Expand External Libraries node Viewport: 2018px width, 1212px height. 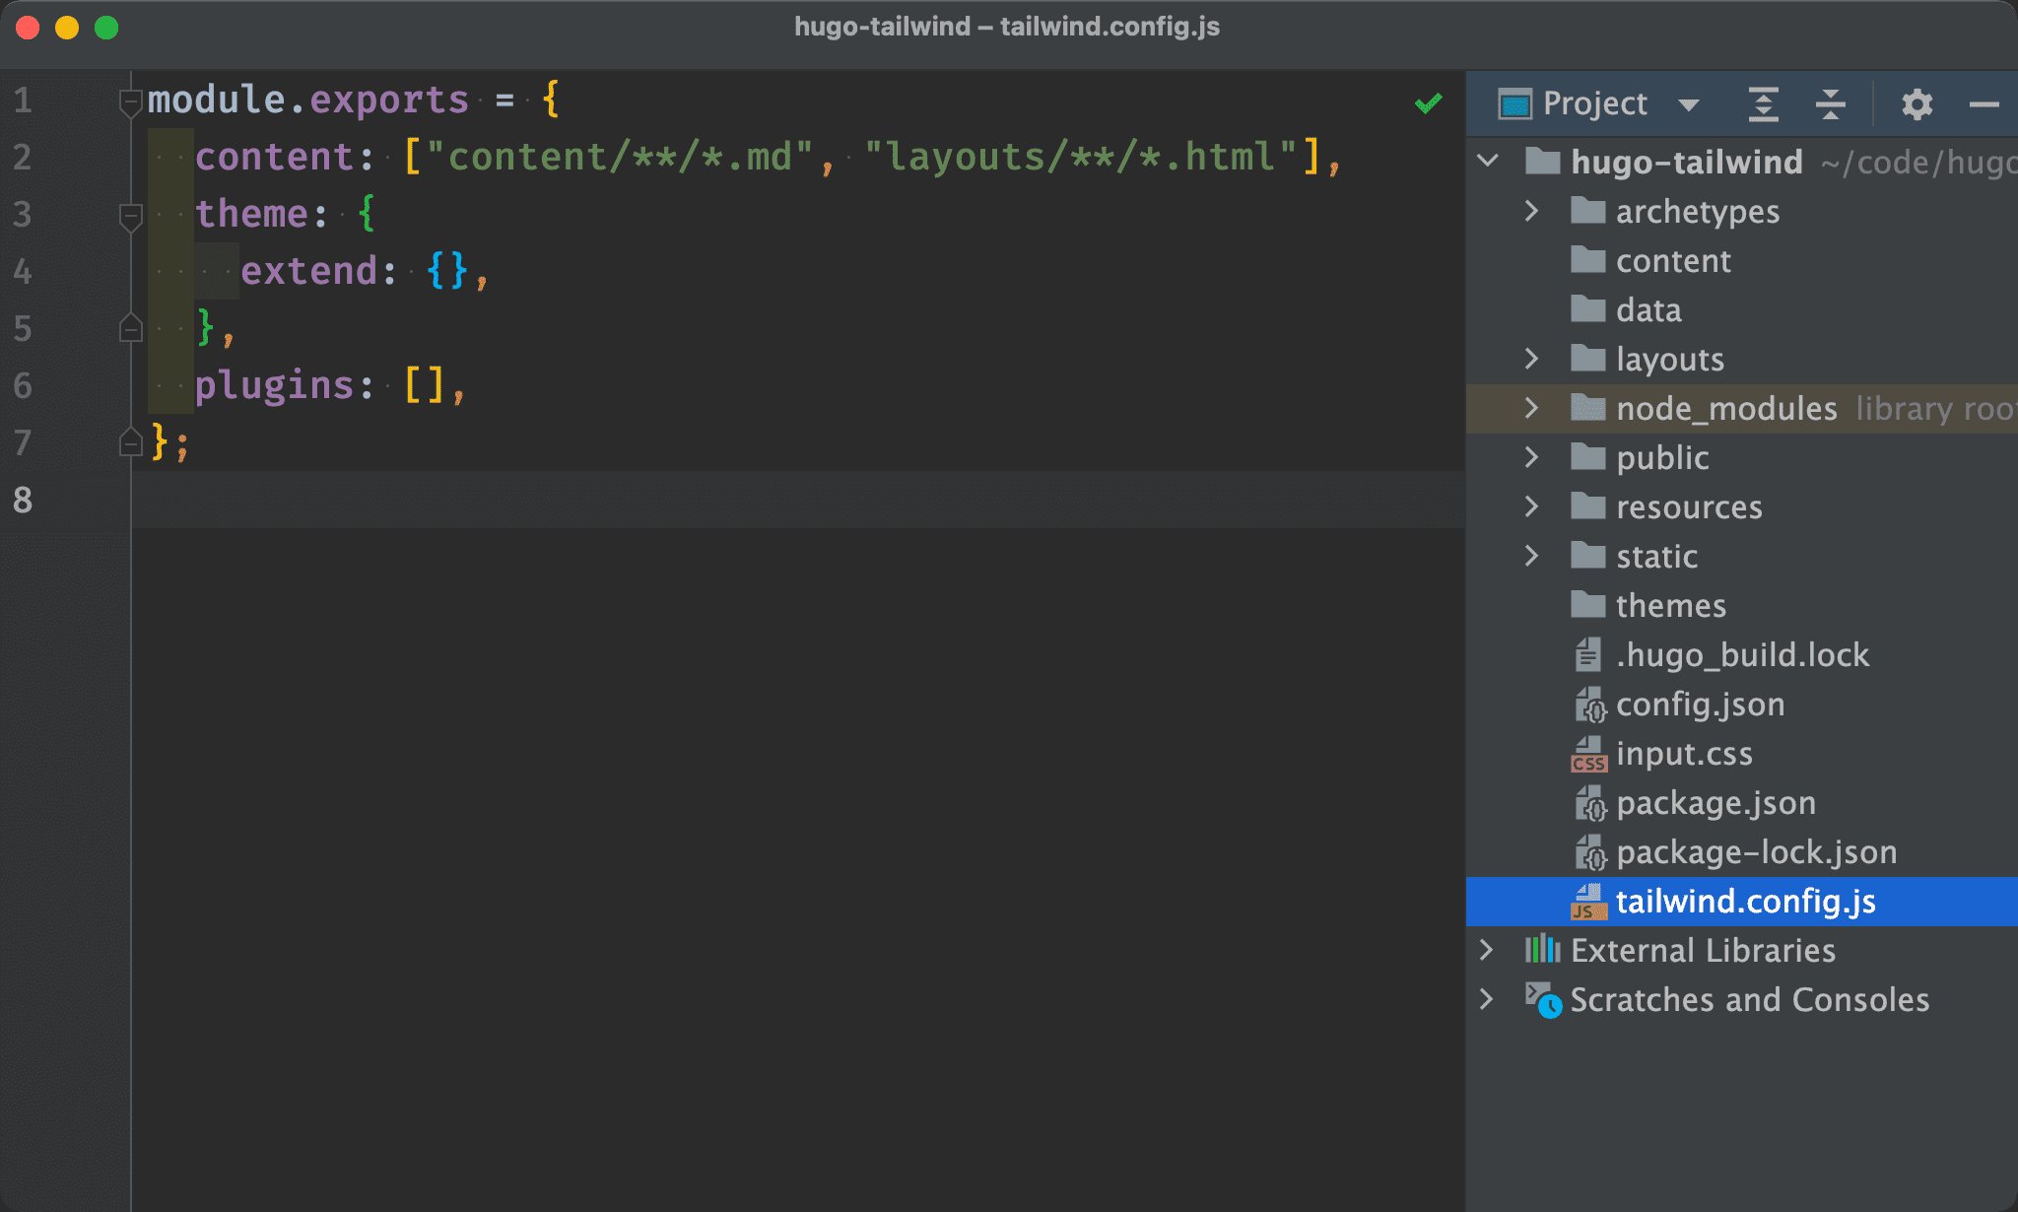pyautogui.click(x=1487, y=949)
